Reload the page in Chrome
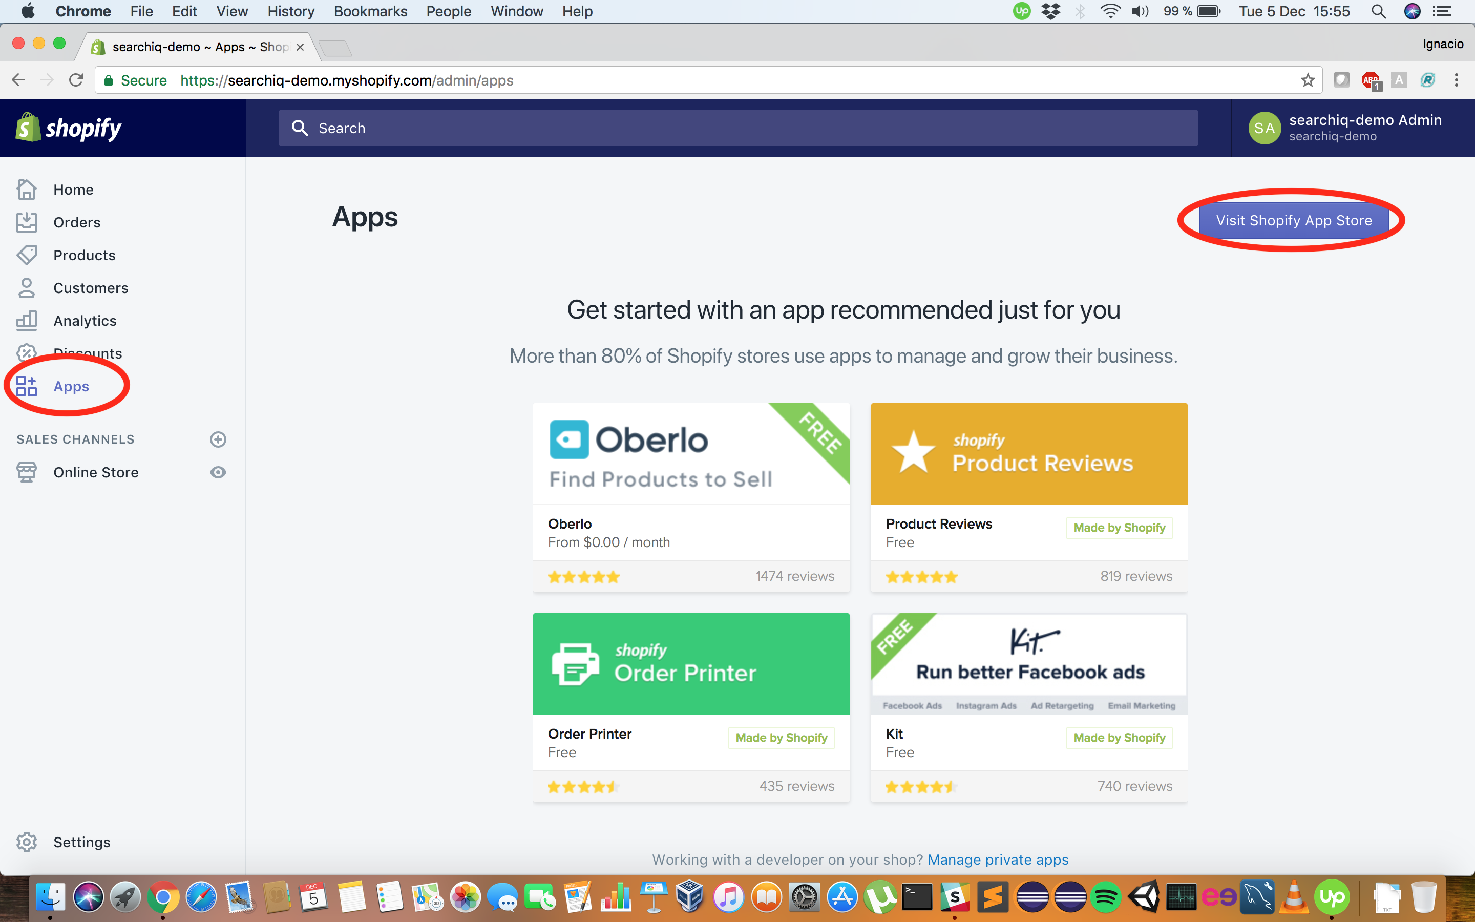 pyautogui.click(x=76, y=80)
